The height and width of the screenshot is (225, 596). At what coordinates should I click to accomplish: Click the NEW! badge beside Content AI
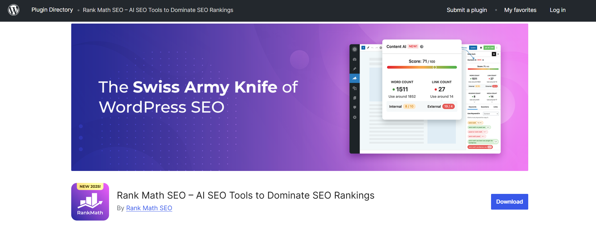pyautogui.click(x=413, y=47)
